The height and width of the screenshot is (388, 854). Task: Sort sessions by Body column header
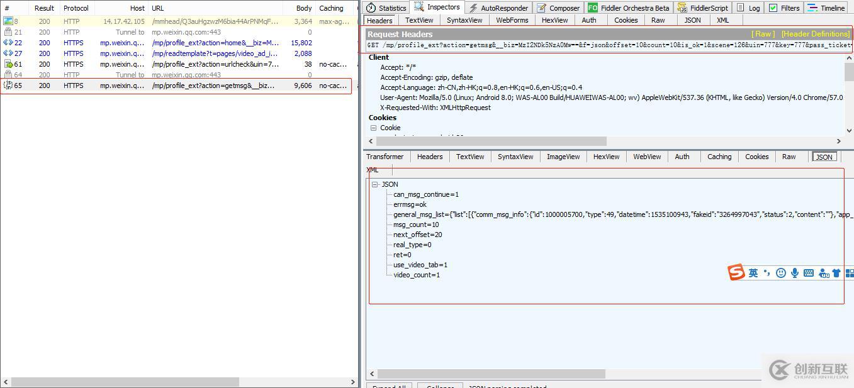(304, 8)
